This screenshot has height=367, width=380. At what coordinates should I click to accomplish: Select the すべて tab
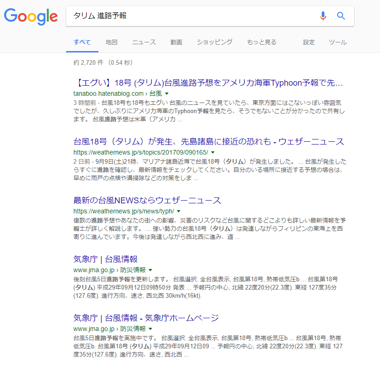click(82, 42)
